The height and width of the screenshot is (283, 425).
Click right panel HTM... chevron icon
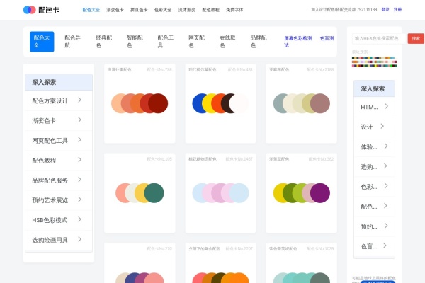coord(386,106)
